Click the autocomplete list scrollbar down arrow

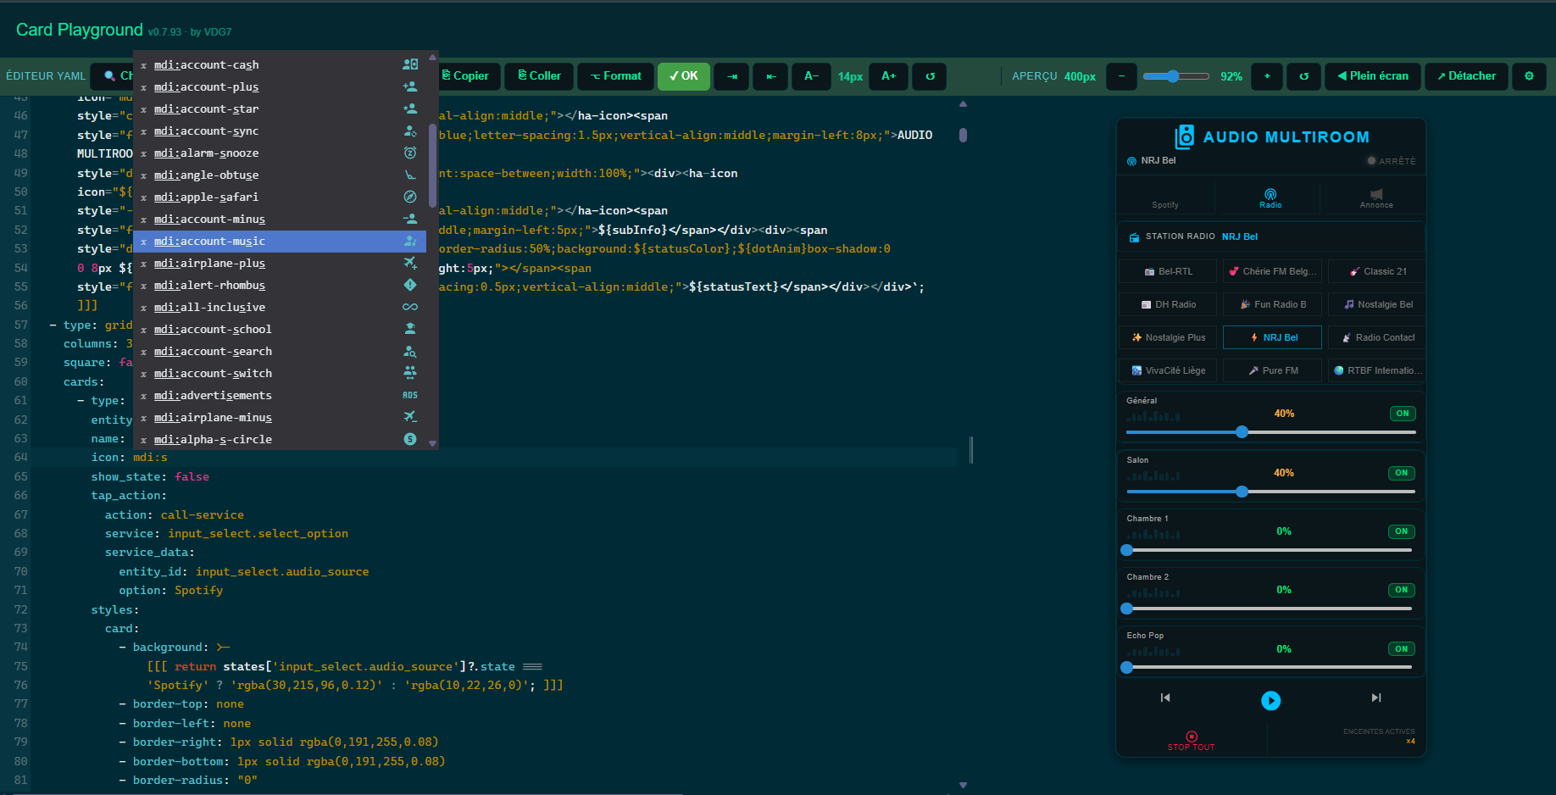pyautogui.click(x=432, y=443)
